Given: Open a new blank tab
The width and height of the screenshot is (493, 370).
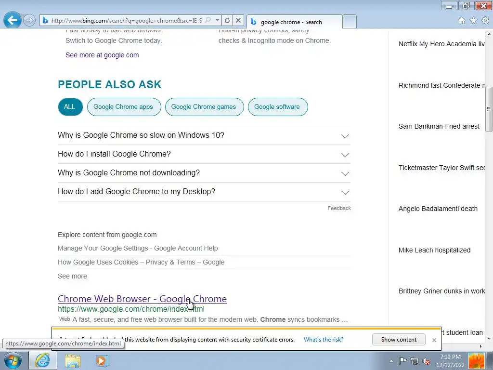Looking at the screenshot, I should coord(350,22).
